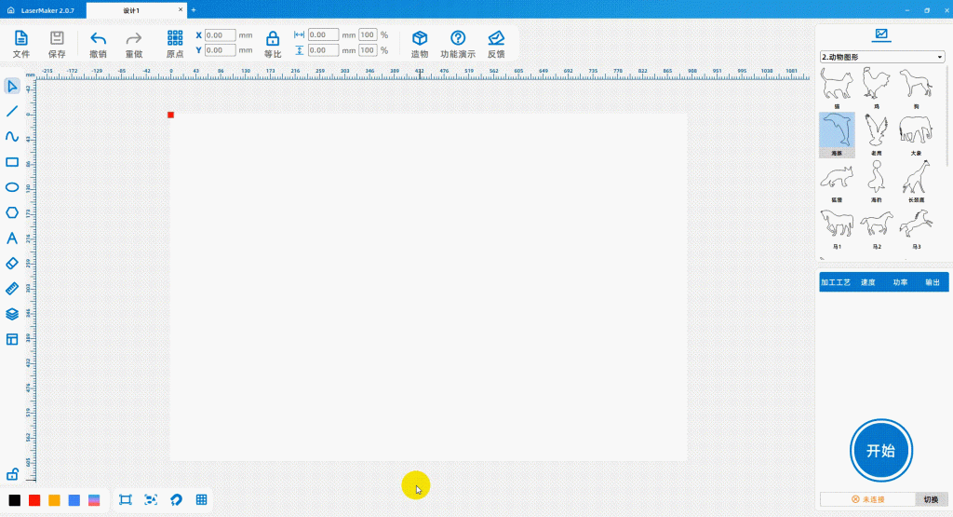Toggle the unlock padlock in left sidebar
953x517 pixels.
tap(12, 474)
